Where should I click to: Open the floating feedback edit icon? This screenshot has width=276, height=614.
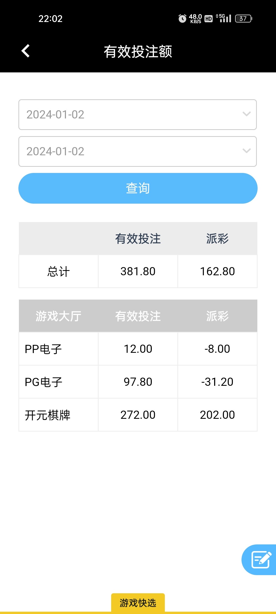[x=261, y=560]
